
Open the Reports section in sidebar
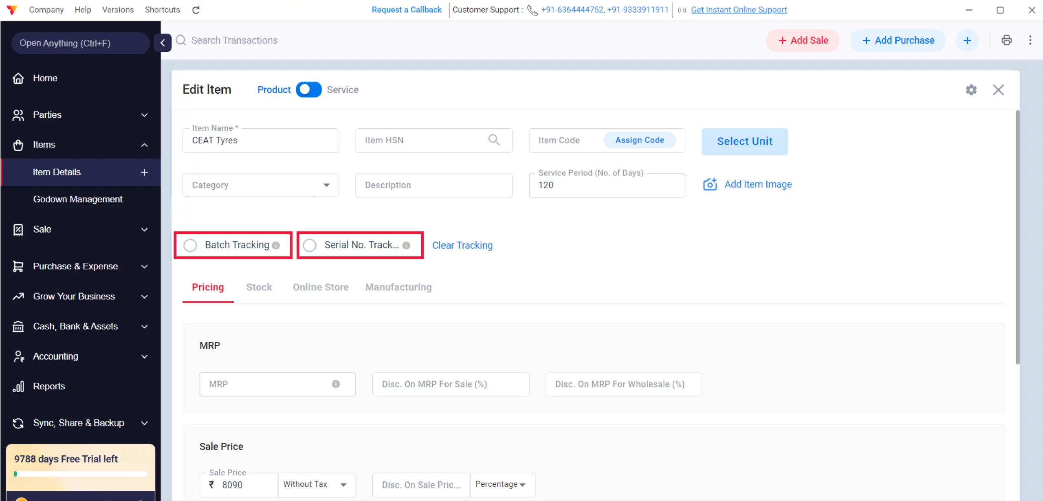(48, 386)
